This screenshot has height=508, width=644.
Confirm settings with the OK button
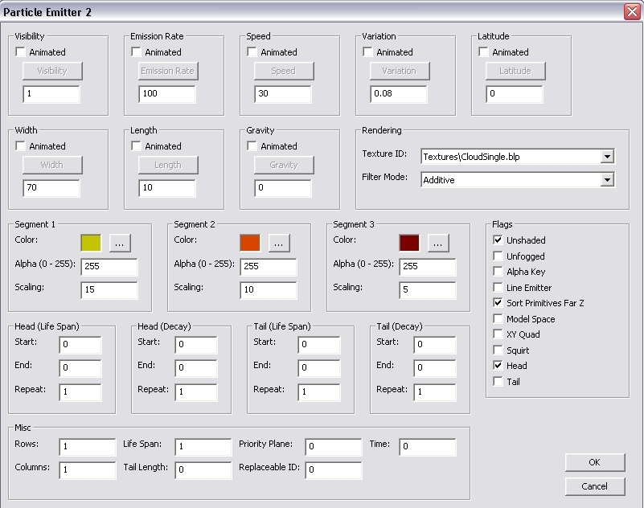coord(595,462)
